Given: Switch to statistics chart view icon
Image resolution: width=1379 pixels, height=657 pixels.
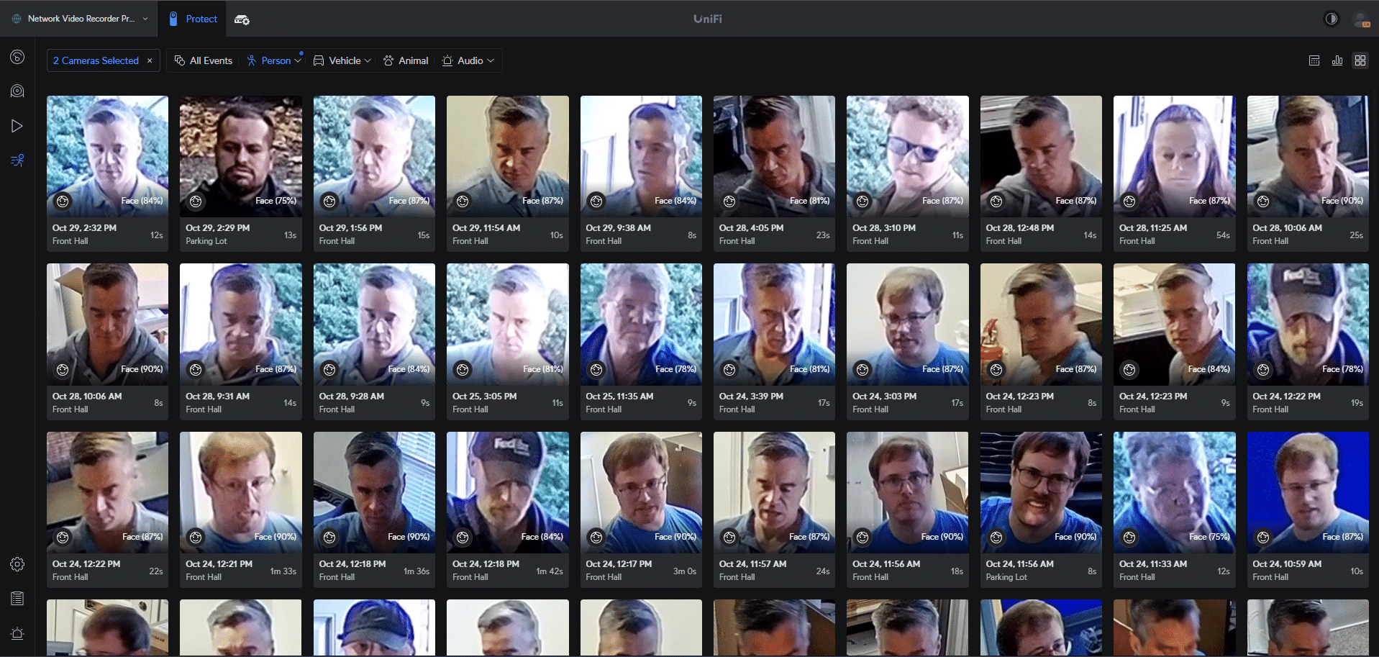Looking at the screenshot, I should [1337, 60].
